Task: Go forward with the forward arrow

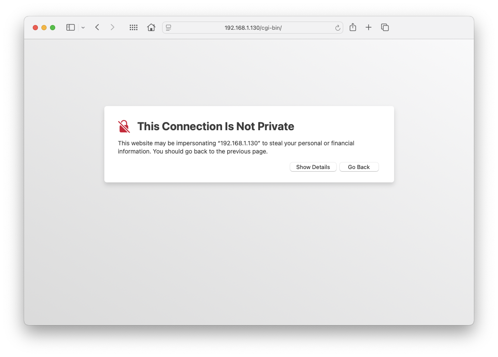Action: click(113, 28)
